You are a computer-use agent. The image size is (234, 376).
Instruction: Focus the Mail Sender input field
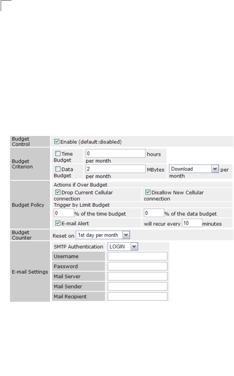point(137,286)
